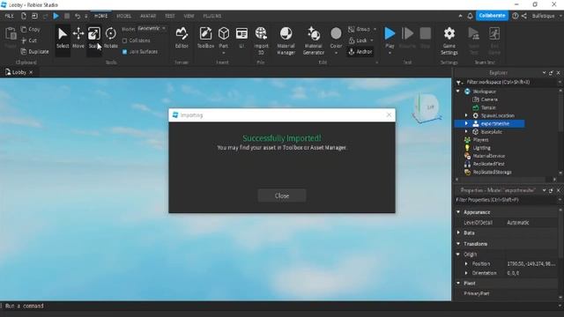The width and height of the screenshot is (564, 317).
Task: Click the Close button in Importing dialog
Action: click(x=282, y=195)
